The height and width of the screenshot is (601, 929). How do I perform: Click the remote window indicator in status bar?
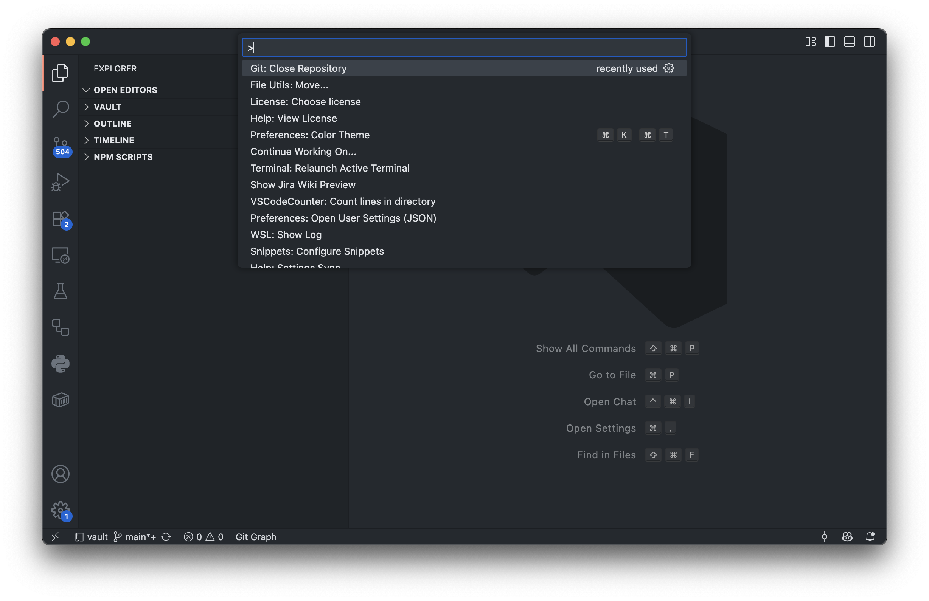[x=56, y=537]
